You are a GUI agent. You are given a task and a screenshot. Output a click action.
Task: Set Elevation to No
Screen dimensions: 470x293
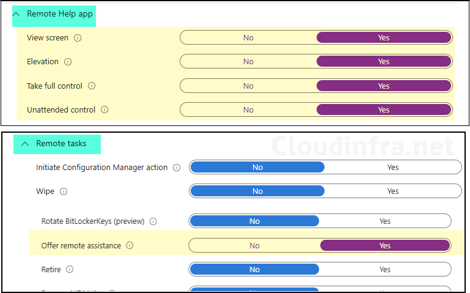click(x=248, y=62)
